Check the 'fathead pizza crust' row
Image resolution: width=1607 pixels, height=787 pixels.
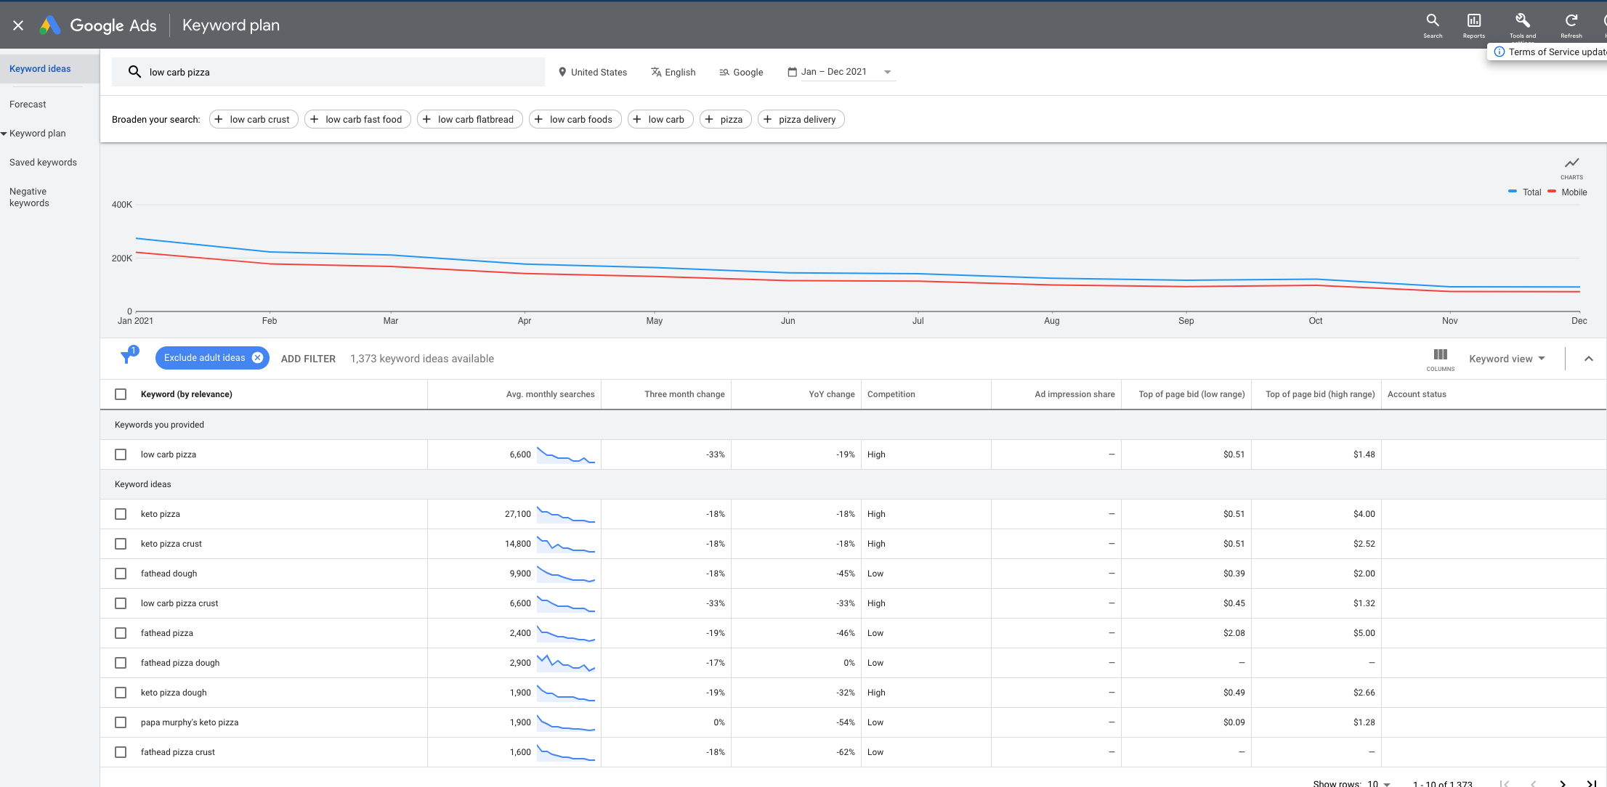pyautogui.click(x=121, y=752)
